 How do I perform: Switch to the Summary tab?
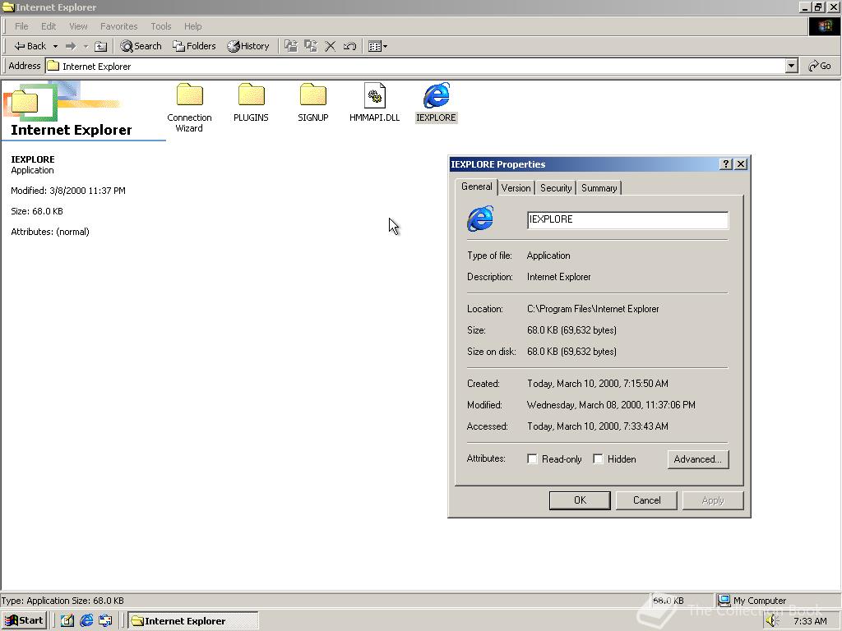(599, 188)
